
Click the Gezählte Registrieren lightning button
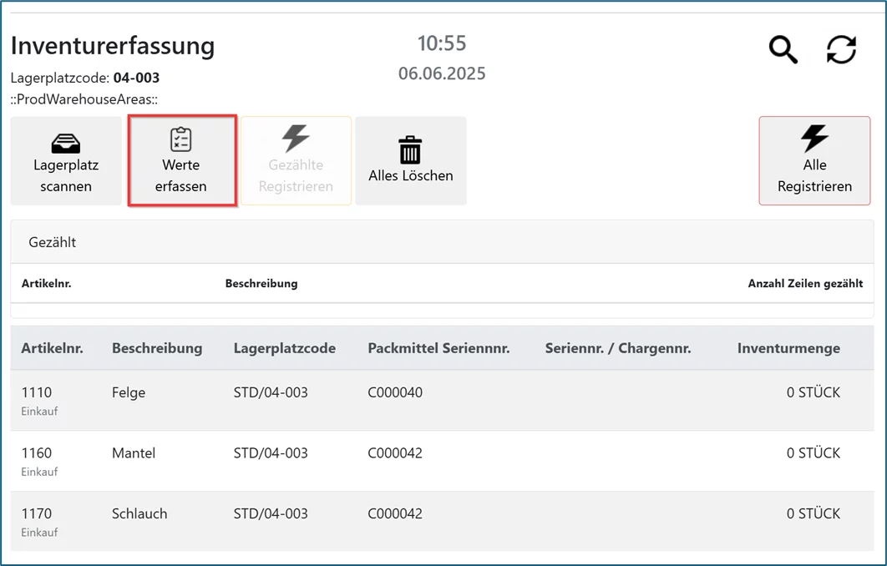click(x=296, y=161)
